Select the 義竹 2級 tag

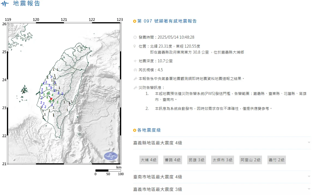(x=276, y=160)
